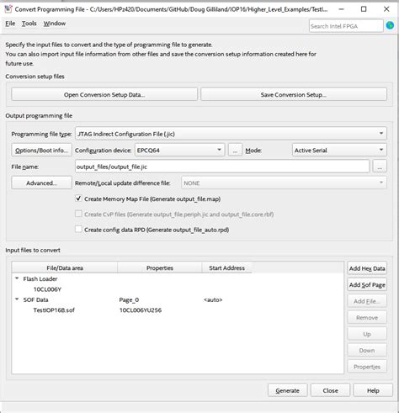The width and height of the screenshot is (399, 413).
Task: Click the browse button beside Configuration device
Action: pyautogui.click(x=235, y=150)
